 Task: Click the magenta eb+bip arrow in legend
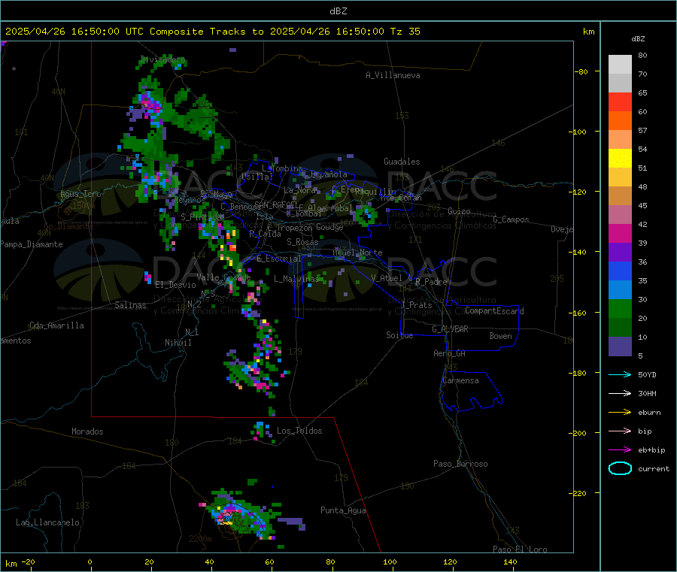[620, 449]
